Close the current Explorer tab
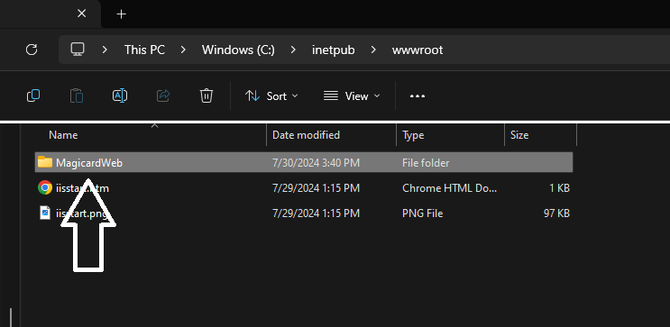 (82, 14)
